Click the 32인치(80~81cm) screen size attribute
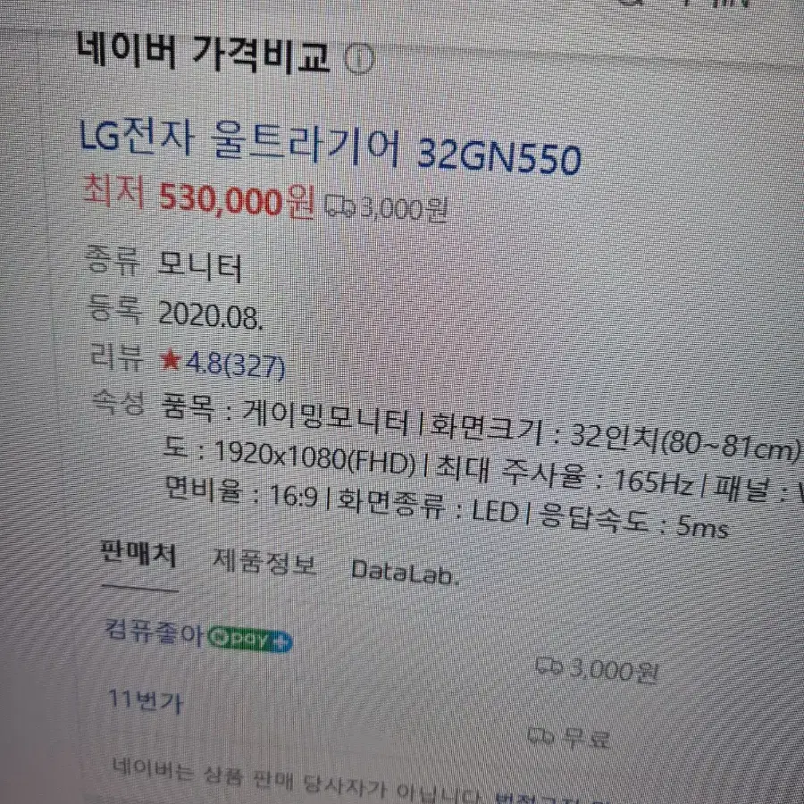Screen dimensions: 804x804 click(x=685, y=443)
